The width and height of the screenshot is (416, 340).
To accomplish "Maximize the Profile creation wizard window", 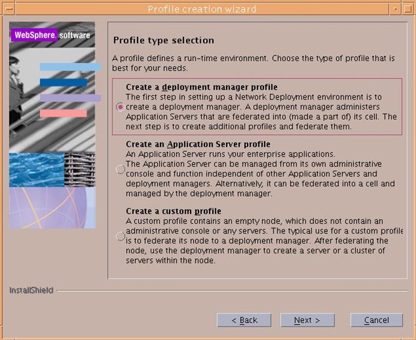I will [407, 9].
